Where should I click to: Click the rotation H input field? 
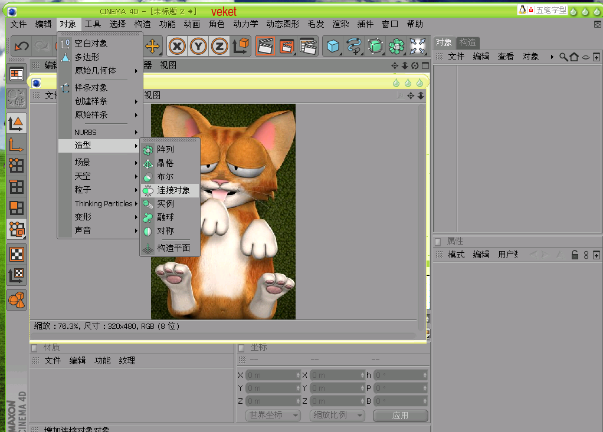pos(401,375)
